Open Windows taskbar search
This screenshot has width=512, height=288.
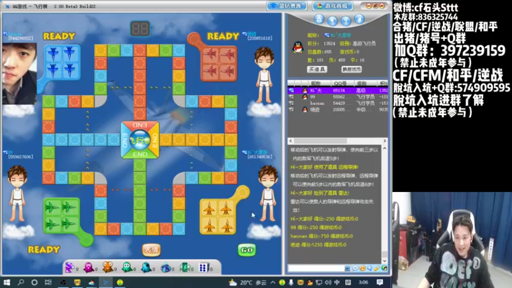[x=21, y=282]
